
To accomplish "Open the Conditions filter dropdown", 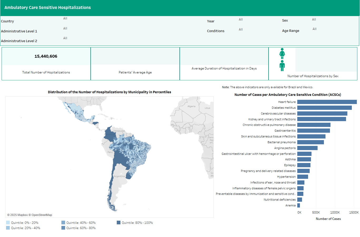I will coord(241,29).
